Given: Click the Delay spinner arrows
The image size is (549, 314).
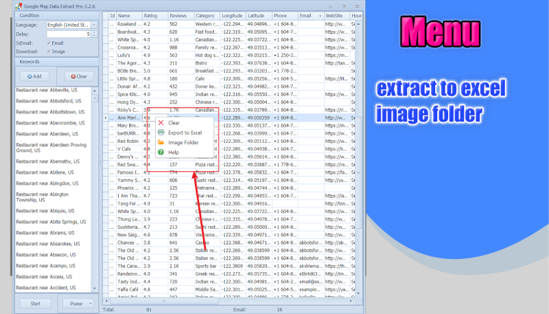Looking at the screenshot, I should pyautogui.click(x=94, y=34).
